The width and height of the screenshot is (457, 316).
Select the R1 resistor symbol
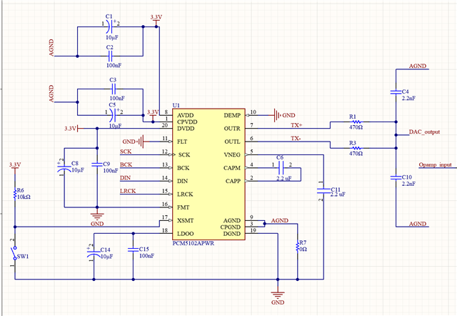[x=356, y=122]
